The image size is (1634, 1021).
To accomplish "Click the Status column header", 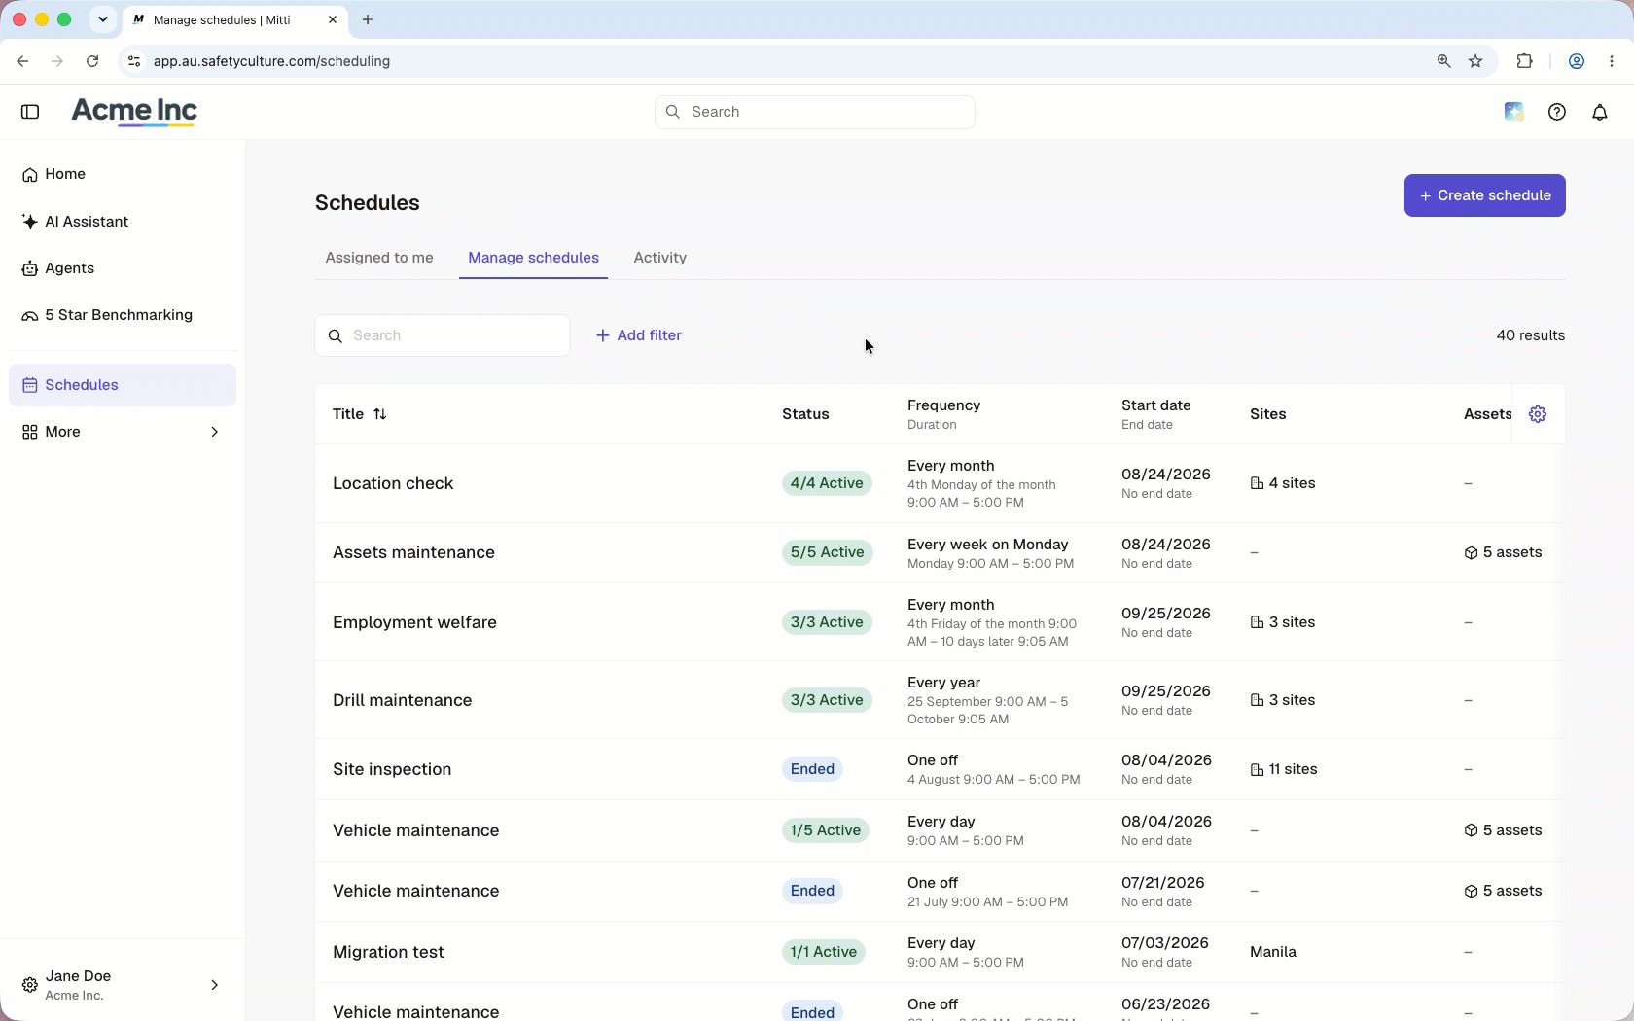I will coord(805,414).
